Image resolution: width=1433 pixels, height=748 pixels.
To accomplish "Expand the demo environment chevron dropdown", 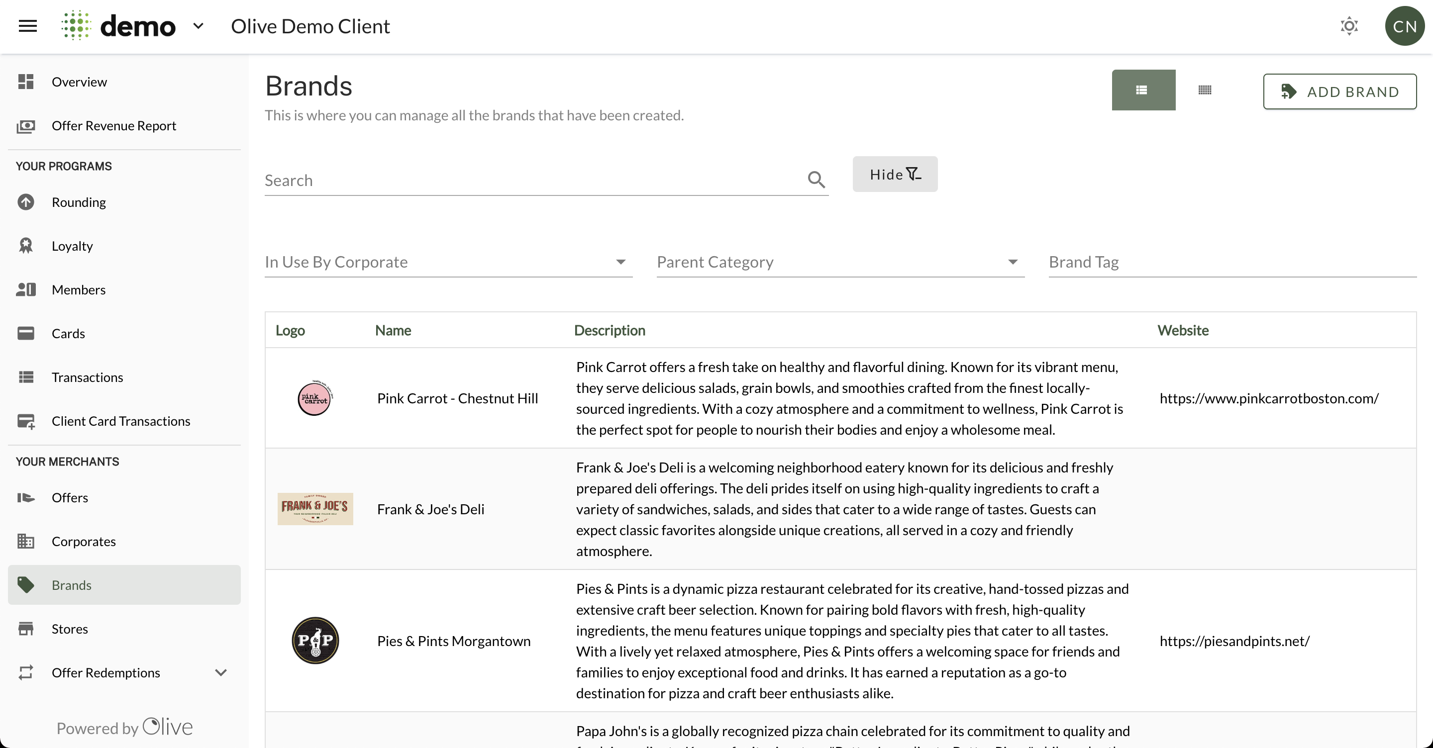I will pos(198,26).
